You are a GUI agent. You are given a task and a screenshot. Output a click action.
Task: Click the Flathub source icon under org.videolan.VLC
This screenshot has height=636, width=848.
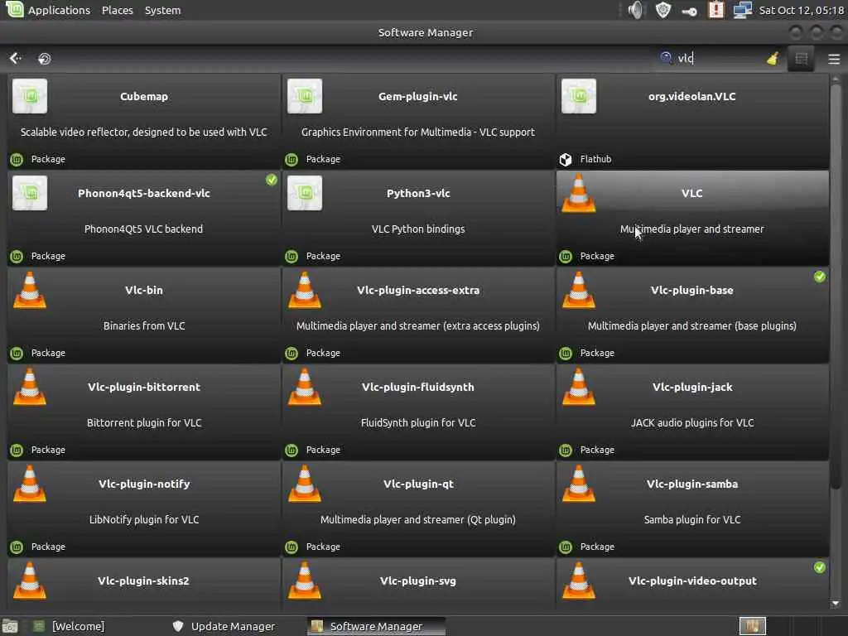566,159
